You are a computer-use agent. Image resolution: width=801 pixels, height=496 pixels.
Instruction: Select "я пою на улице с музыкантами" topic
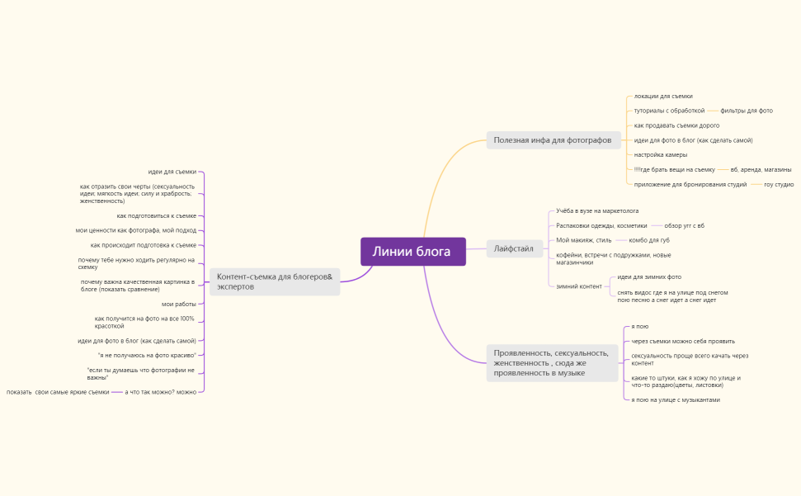point(676,399)
